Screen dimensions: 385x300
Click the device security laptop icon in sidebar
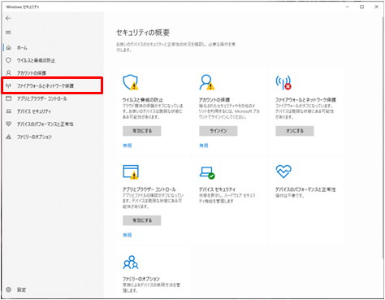click(x=9, y=111)
